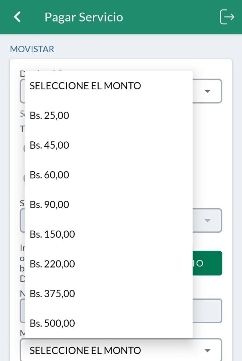Image resolution: width=242 pixels, height=361 pixels.
Task: Click the bottom amount dropdown arrow
Action: 208,350
